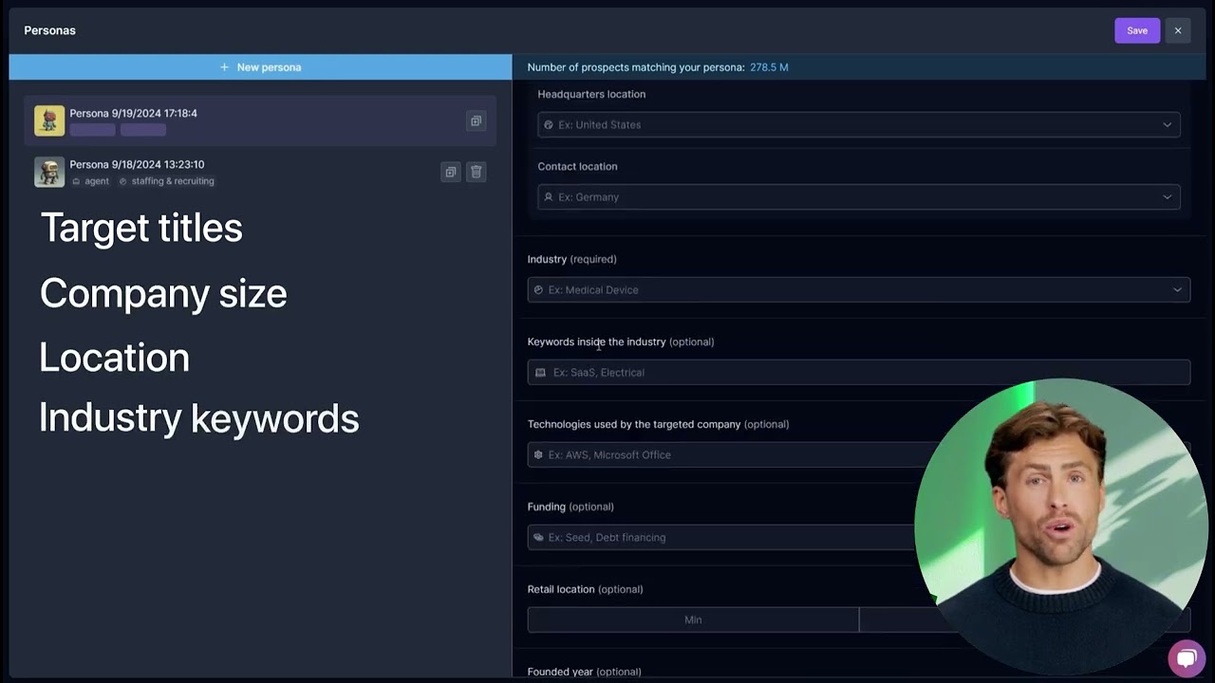Click 'Keywords inside the industry' label
1215x683 pixels.
click(x=597, y=341)
